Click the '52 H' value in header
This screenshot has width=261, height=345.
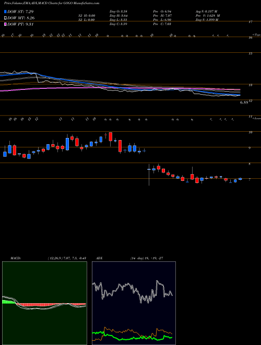pos(87,16)
